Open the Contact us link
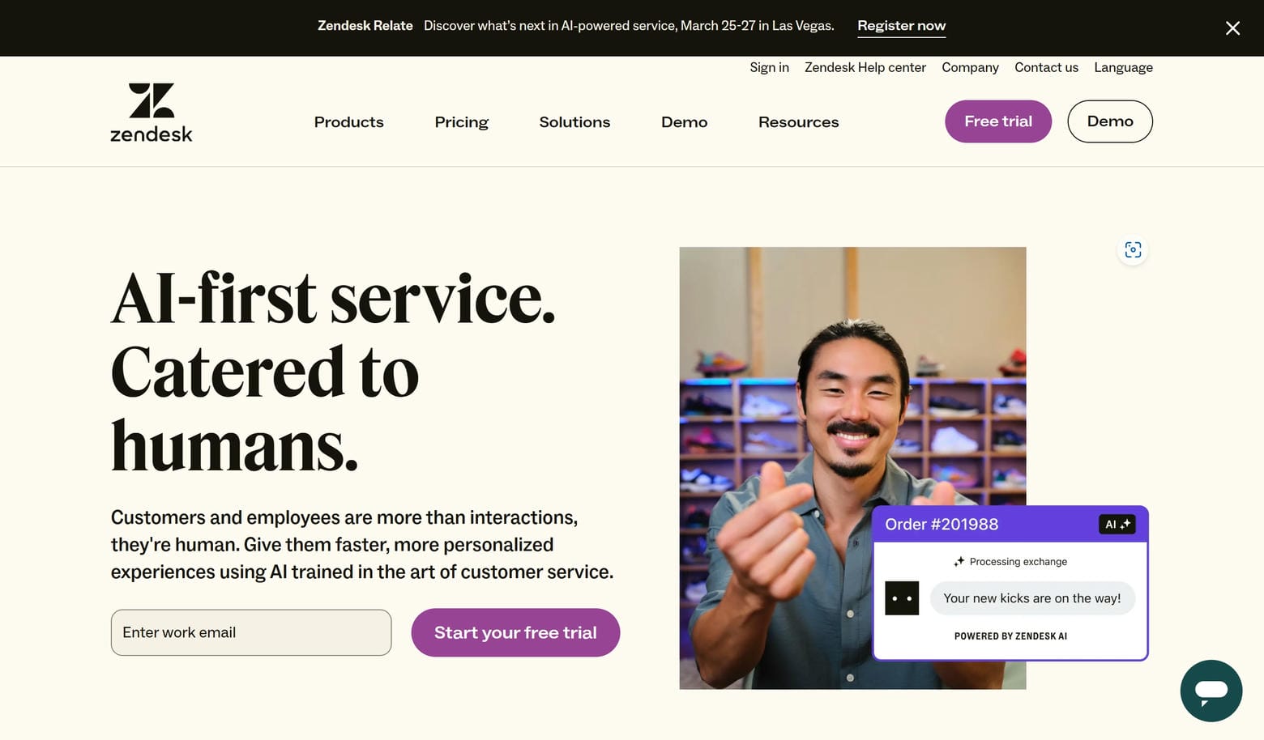This screenshot has width=1264, height=740. pyautogui.click(x=1046, y=67)
